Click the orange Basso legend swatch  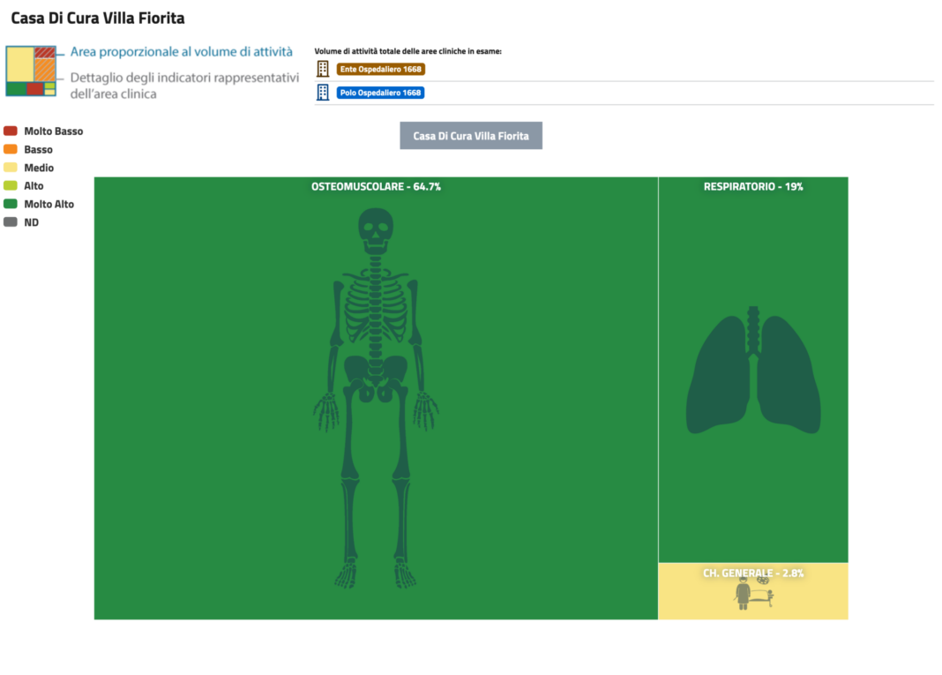point(11,149)
